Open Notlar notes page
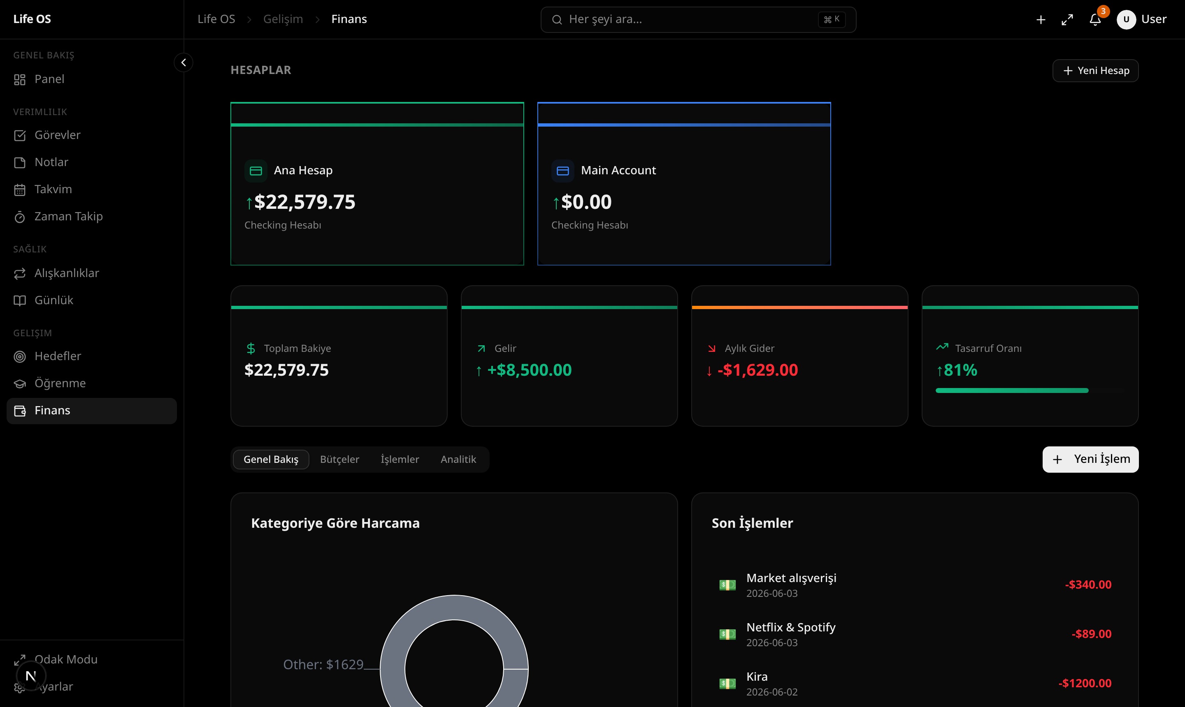 tap(92, 162)
